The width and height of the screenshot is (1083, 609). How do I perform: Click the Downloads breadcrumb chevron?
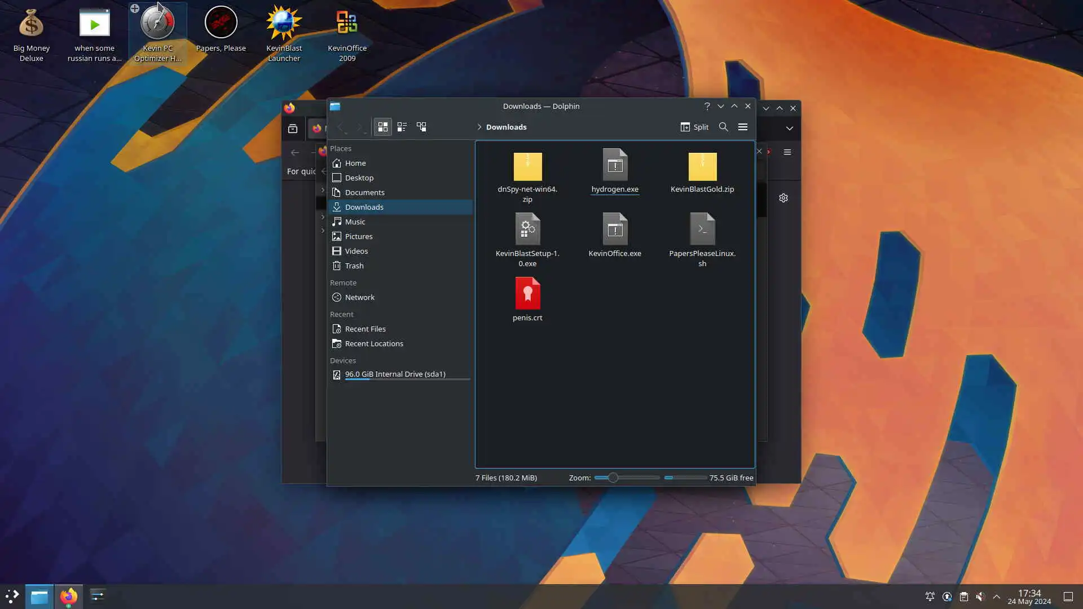tap(479, 127)
